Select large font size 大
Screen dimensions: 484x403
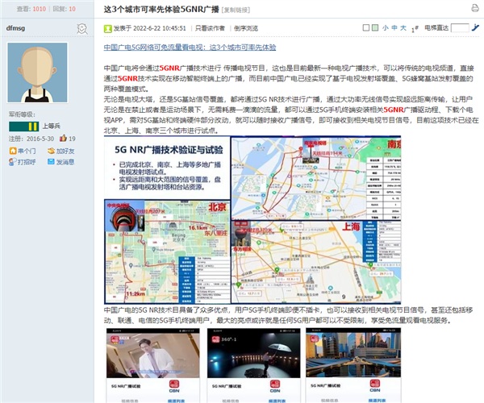403,27
